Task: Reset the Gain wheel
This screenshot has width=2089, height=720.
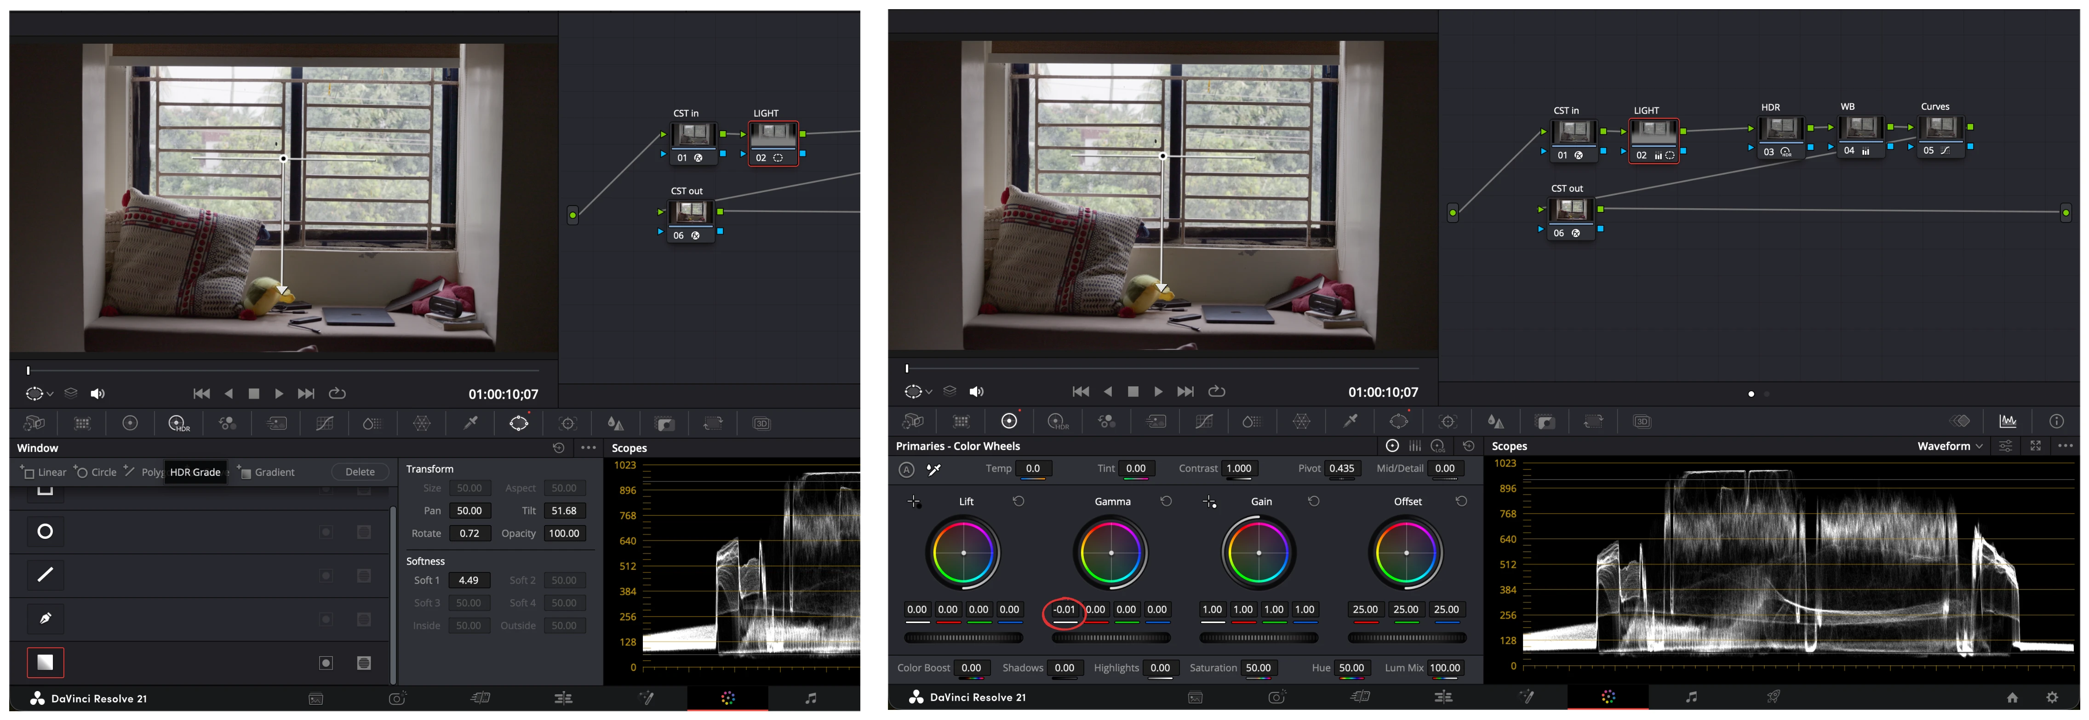Action: point(1314,501)
